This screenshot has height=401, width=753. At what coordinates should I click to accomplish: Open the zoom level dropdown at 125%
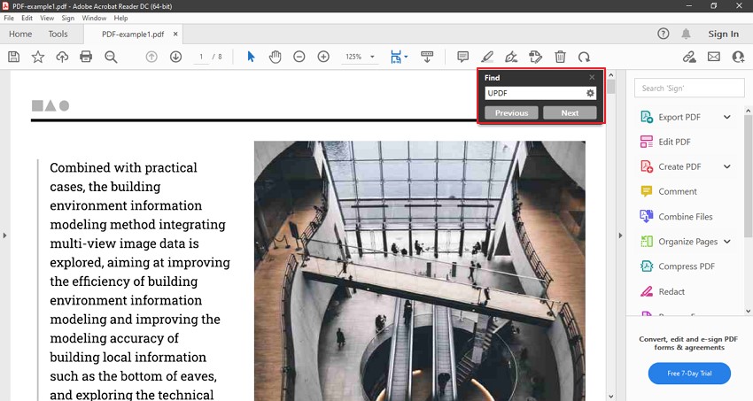(x=373, y=57)
